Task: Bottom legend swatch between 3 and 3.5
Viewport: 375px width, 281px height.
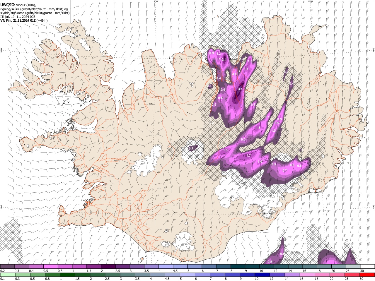Action: (127, 275)
